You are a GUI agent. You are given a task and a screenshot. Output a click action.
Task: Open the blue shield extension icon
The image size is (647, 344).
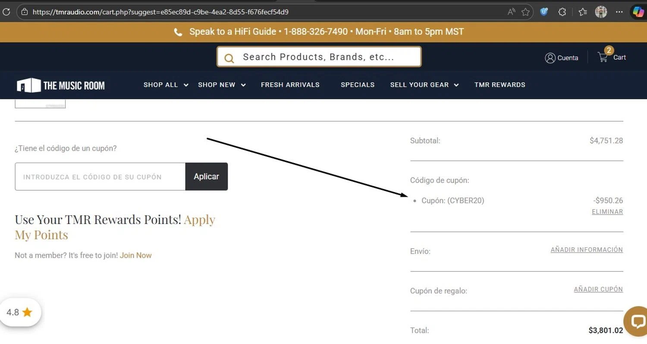[x=544, y=12]
